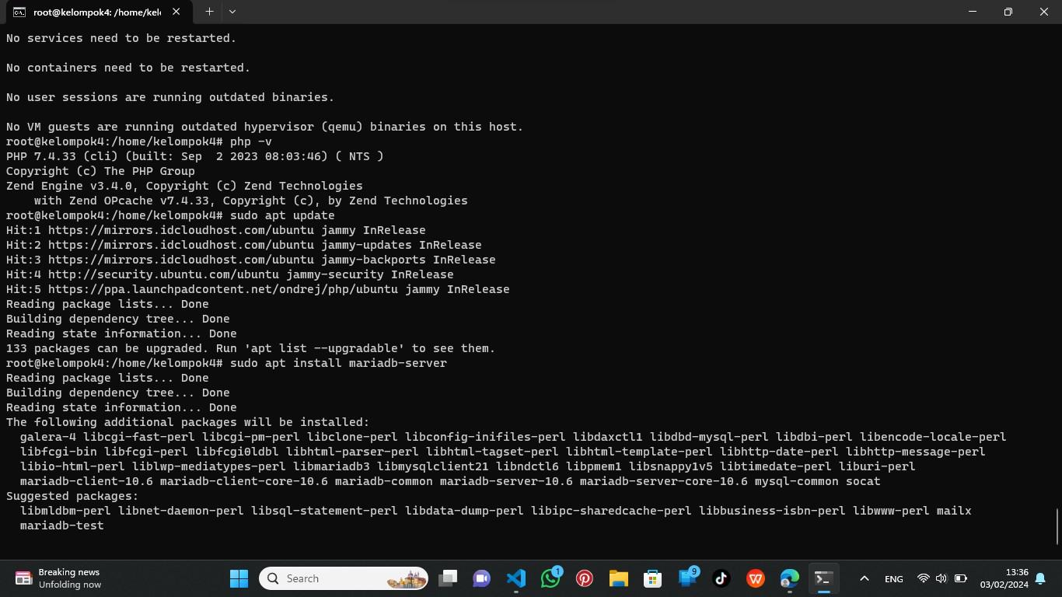Open the clock showing 13:36
The width and height of the screenshot is (1062, 597).
click(x=1004, y=578)
